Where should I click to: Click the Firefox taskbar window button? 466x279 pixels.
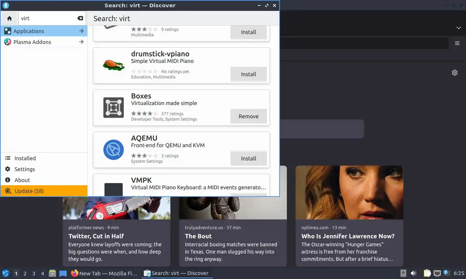point(104,273)
